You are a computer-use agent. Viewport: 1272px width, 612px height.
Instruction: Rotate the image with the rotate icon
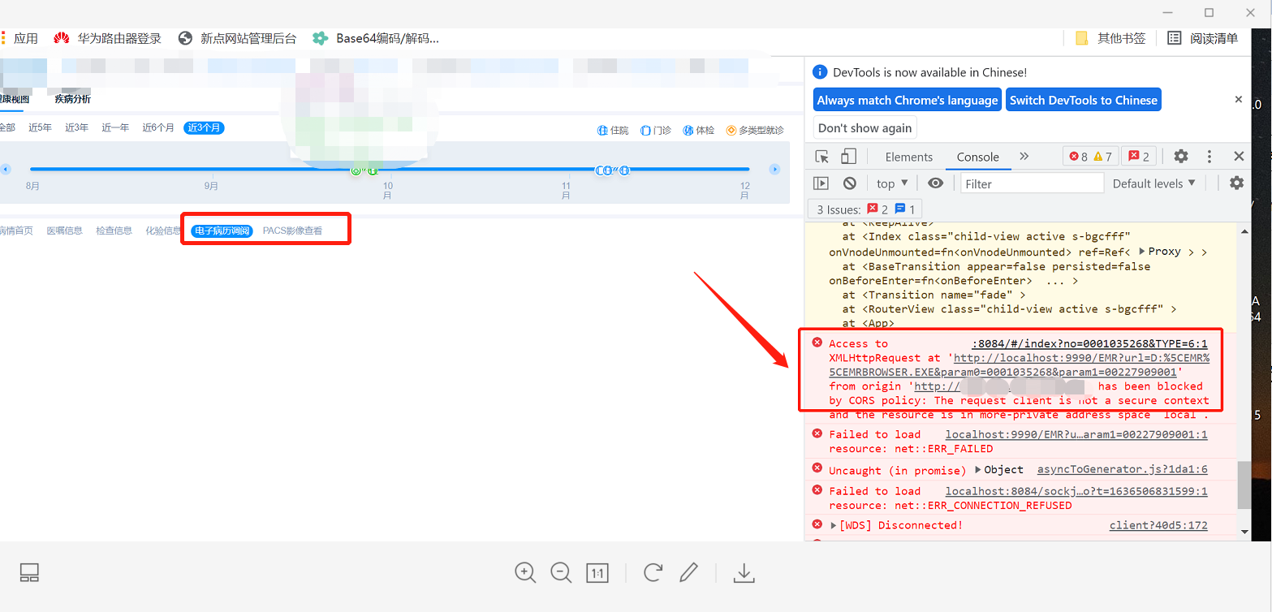tap(653, 573)
